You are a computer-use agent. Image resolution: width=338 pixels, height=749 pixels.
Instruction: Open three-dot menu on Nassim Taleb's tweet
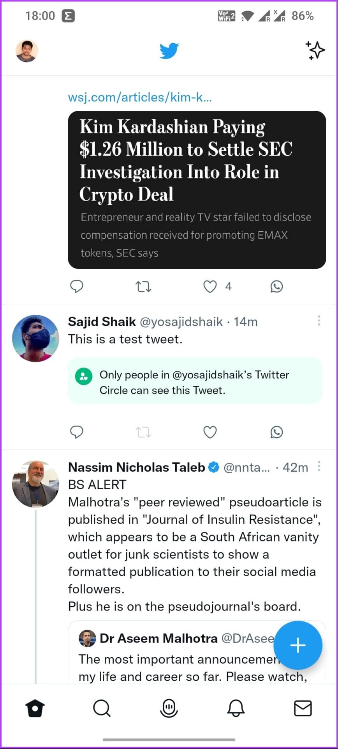coord(319,466)
